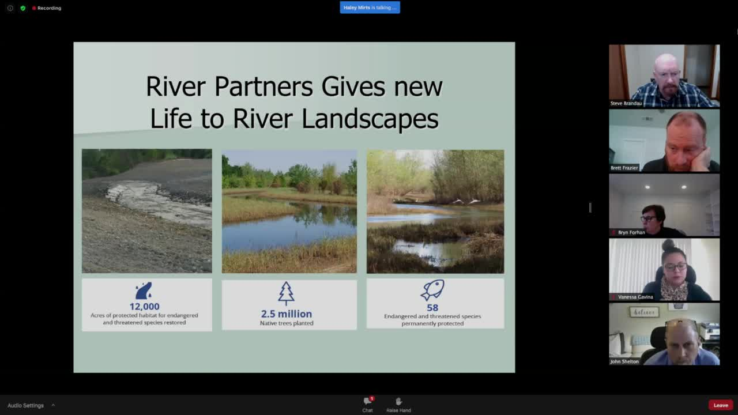Select Steve Brandau's video tile
Screen dimensions: 738x415
[664, 76]
